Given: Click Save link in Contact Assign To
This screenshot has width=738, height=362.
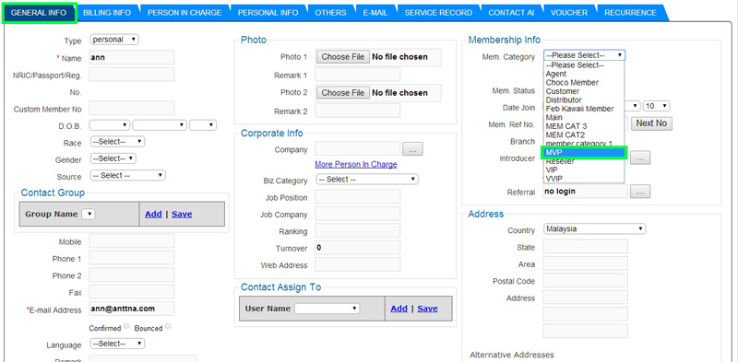Looking at the screenshot, I should (x=427, y=309).
